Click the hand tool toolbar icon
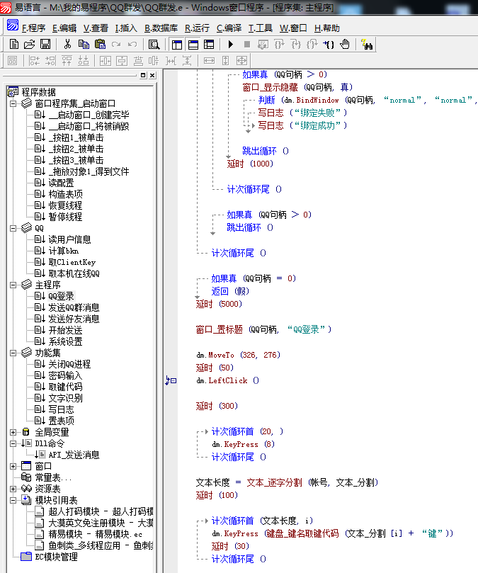Image resolution: width=478 pixels, height=573 pixels. pos(345,44)
